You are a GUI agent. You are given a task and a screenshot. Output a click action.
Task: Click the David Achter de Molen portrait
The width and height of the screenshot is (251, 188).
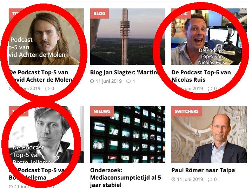(46, 36)
